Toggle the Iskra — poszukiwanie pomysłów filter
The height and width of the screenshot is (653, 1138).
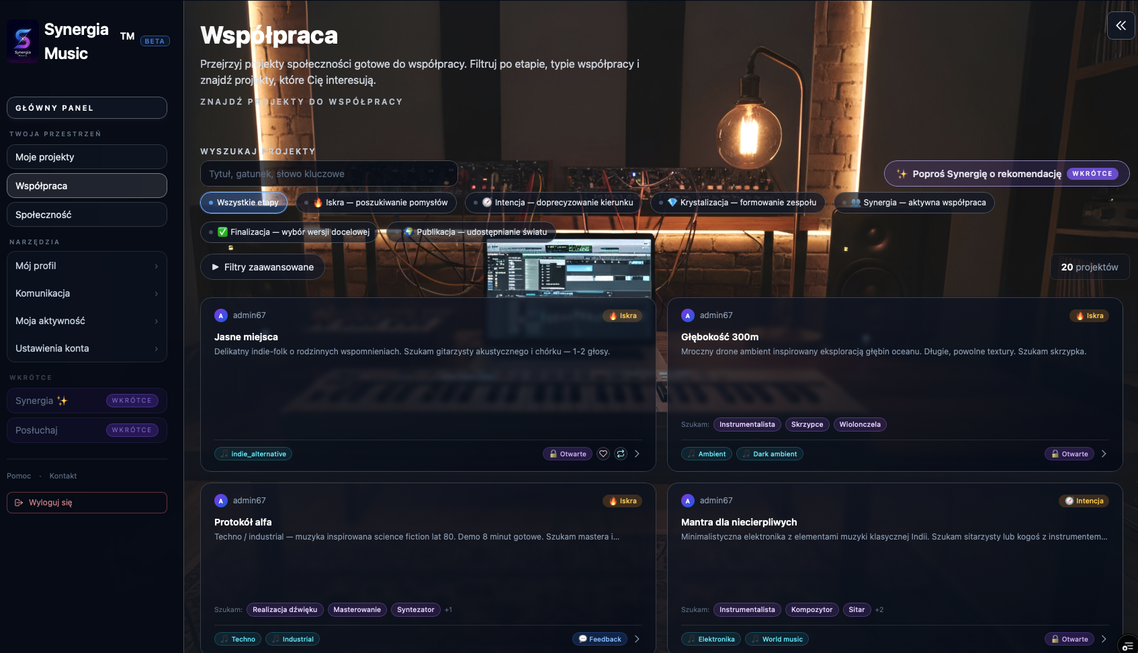pos(376,203)
